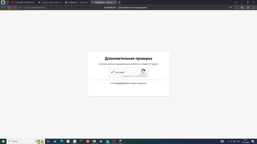The width and height of the screenshot is (257, 144).
Task: Click the address bar with captcha.reallyworld.me
Action: point(34,7)
